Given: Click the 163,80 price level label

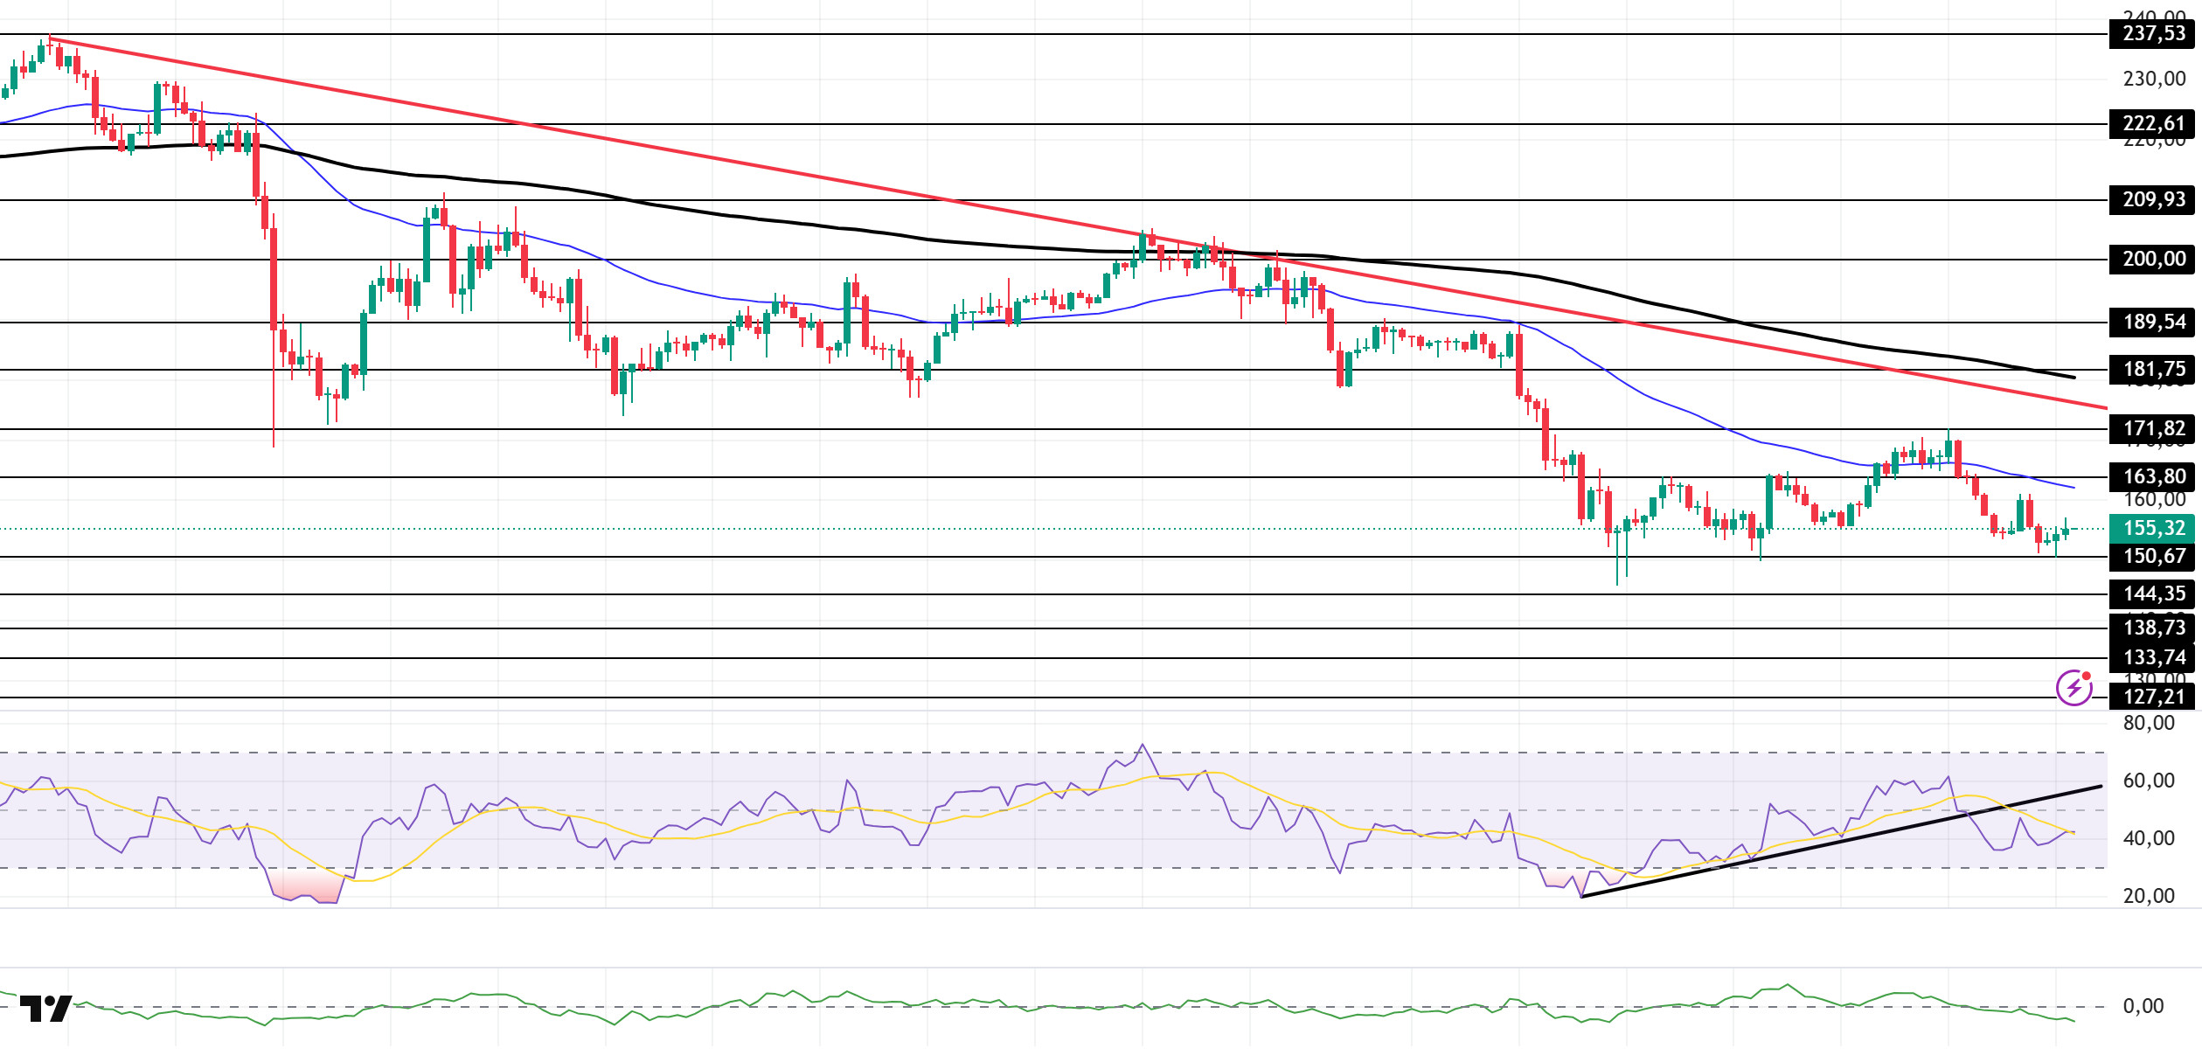Looking at the screenshot, I should tap(2154, 476).
